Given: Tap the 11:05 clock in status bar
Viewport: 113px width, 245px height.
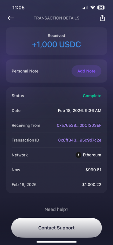Looking at the screenshot, I should (18, 8).
